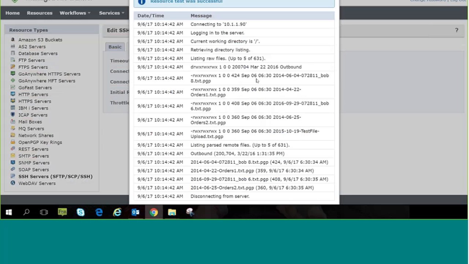469x264 pixels.
Task: Click the Database Servers icon
Action: point(13,53)
